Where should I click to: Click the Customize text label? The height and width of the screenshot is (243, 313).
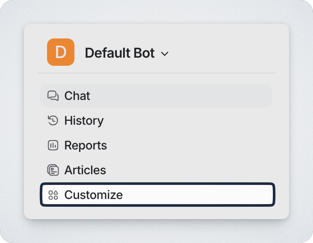click(93, 195)
